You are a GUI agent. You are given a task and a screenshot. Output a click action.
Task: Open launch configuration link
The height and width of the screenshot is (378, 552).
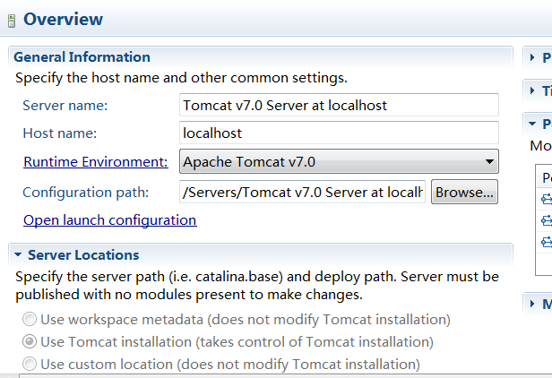[x=110, y=220]
